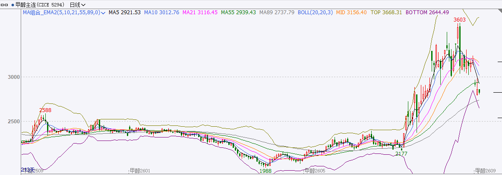Click the 1988 low price marker
This screenshot has width=502, height=175.
pos(265,171)
